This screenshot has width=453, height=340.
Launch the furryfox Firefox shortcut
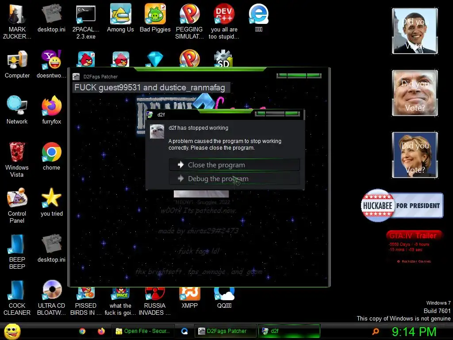coord(51,110)
